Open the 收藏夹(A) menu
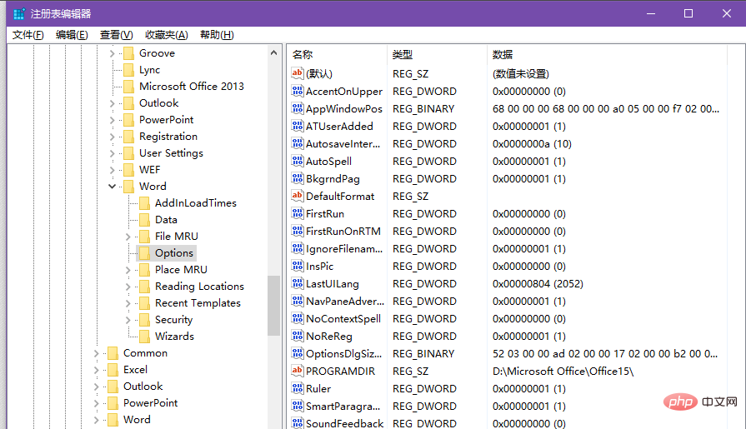The image size is (746, 429). [x=166, y=35]
